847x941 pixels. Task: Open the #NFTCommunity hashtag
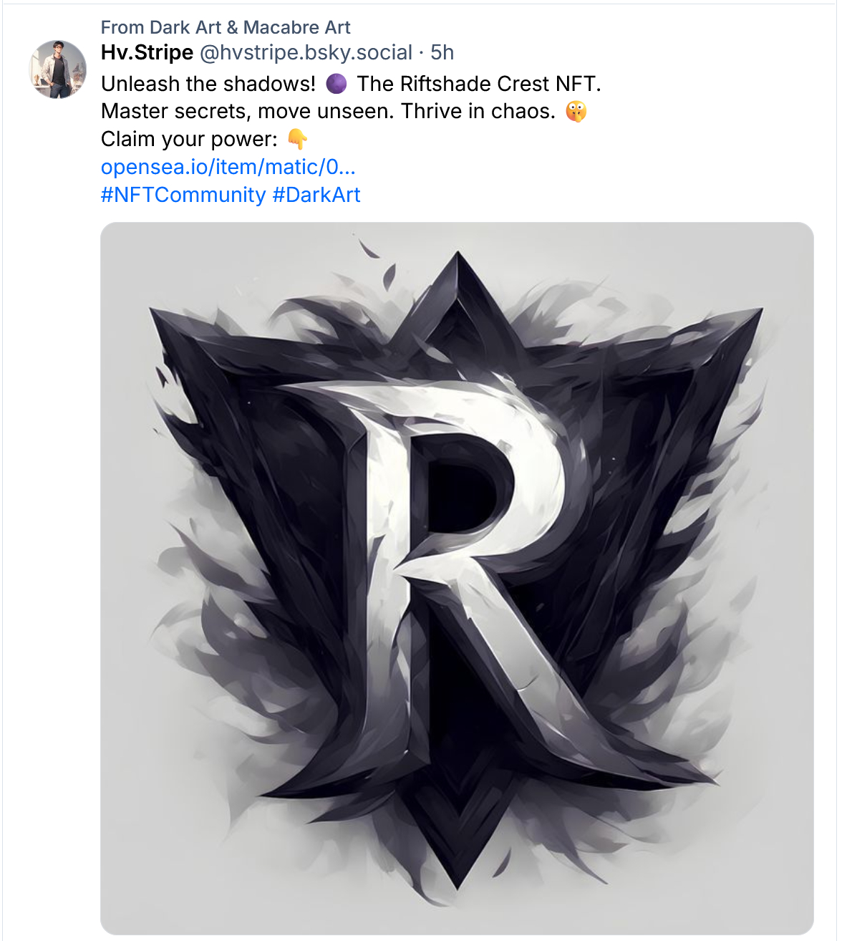pyautogui.click(x=183, y=195)
